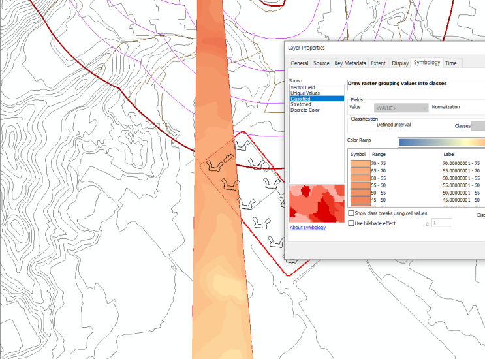Open the Source tab

click(321, 63)
